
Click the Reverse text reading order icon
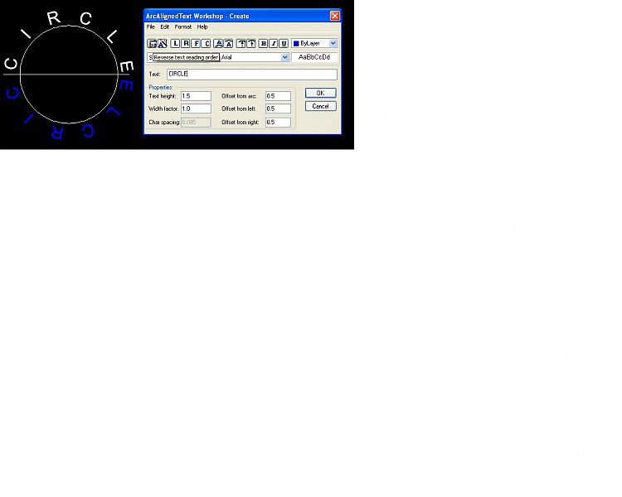click(x=152, y=43)
